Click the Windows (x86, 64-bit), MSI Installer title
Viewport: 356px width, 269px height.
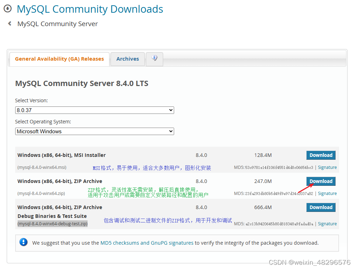[x=61, y=155]
